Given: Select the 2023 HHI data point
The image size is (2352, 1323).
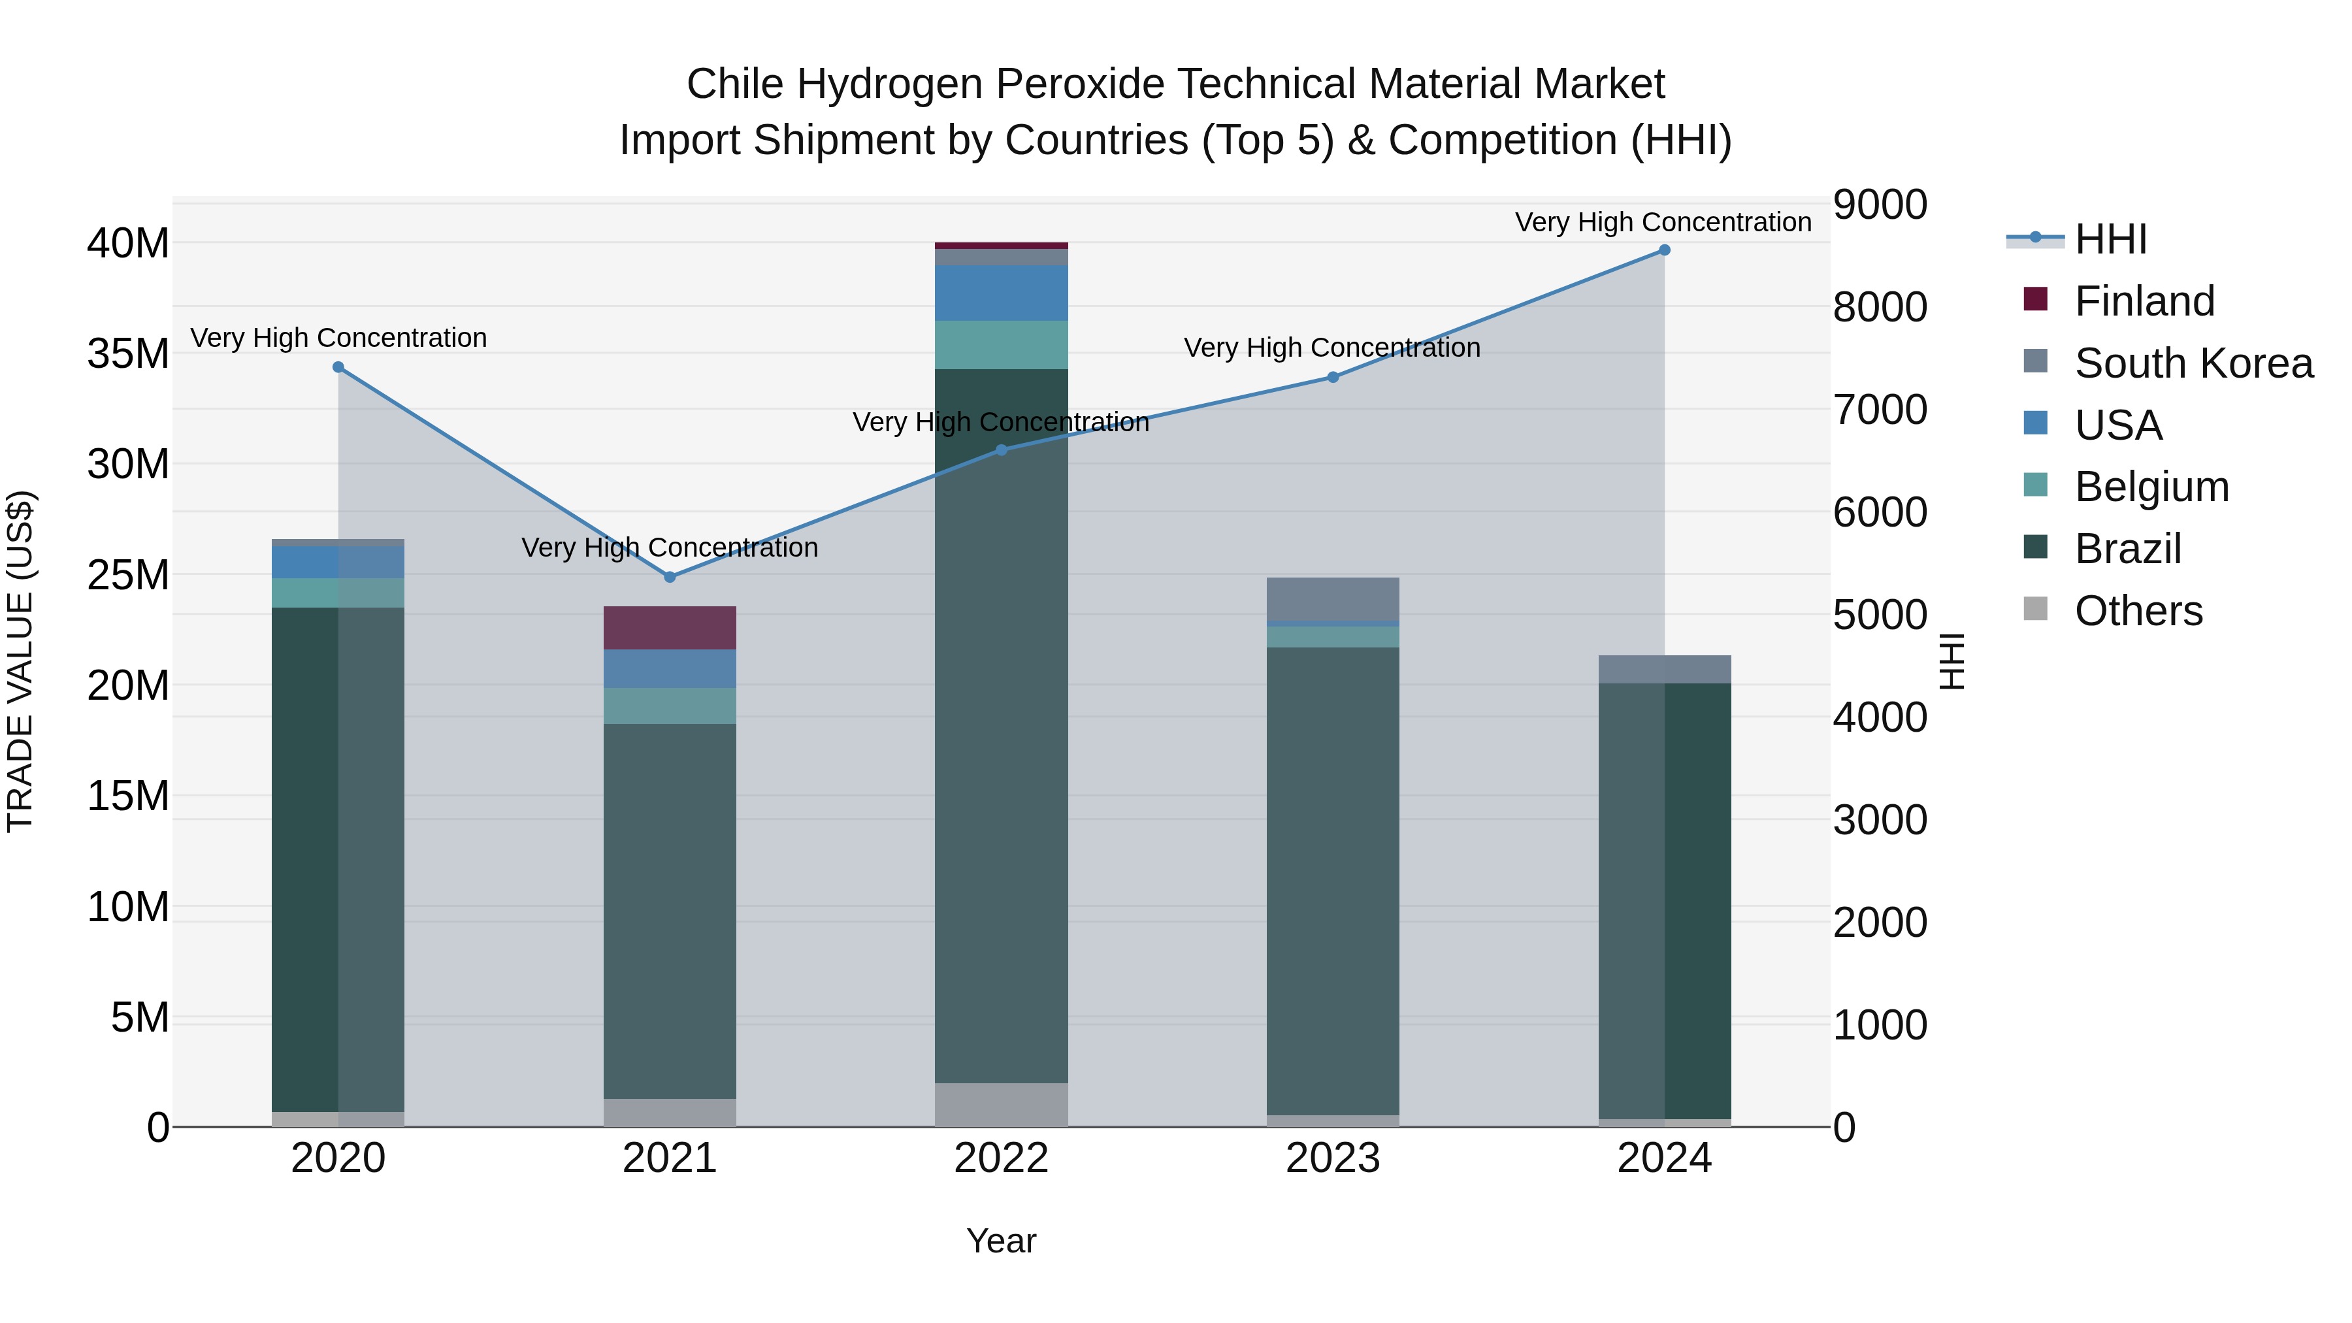Looking at the screenshot, I should pyautogui.click(x=1332, y=377).
